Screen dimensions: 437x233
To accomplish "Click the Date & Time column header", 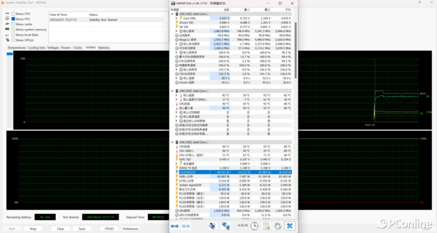I will (68, 15).
